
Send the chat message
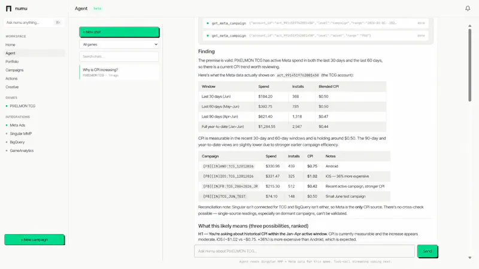pos(428,251)
